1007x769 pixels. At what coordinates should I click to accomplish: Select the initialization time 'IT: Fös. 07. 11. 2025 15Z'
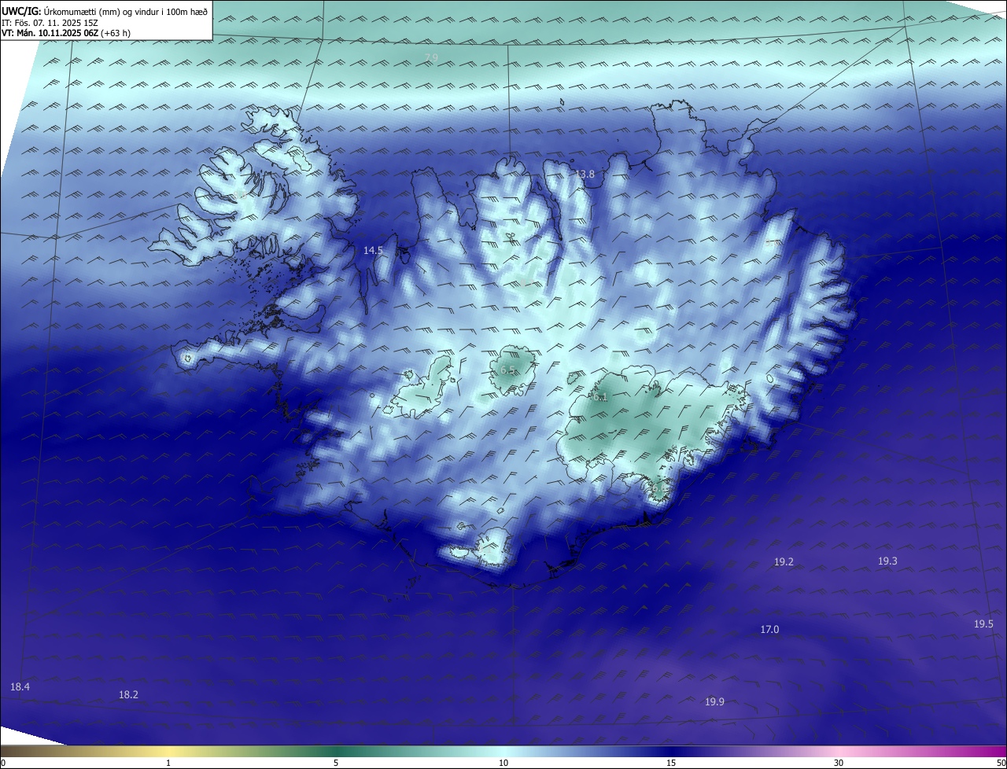[48, 23]
